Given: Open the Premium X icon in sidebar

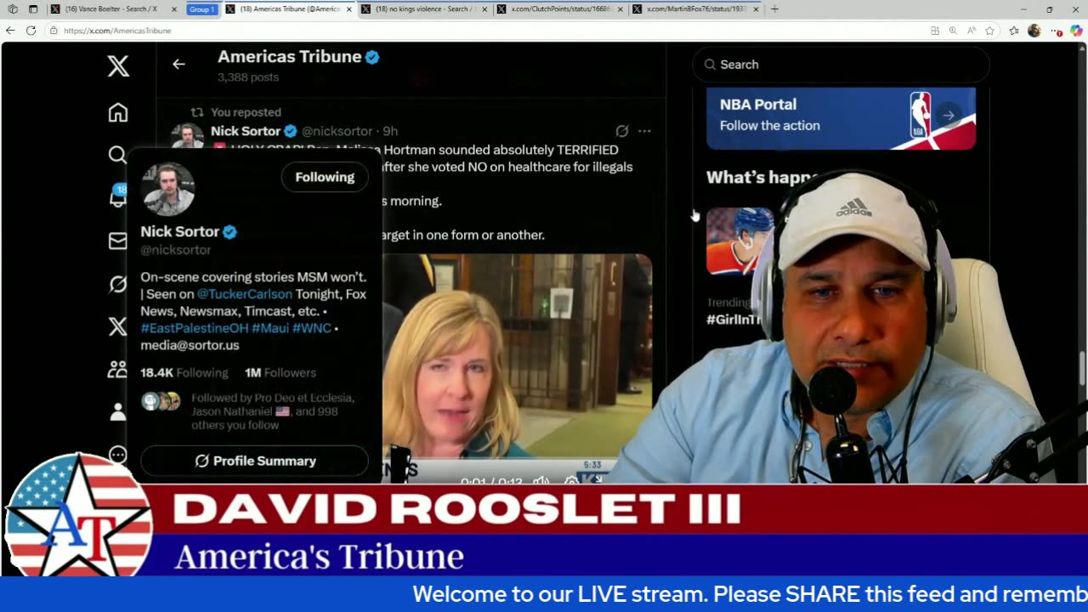Looking at the screenshot, I should (117, 326).
